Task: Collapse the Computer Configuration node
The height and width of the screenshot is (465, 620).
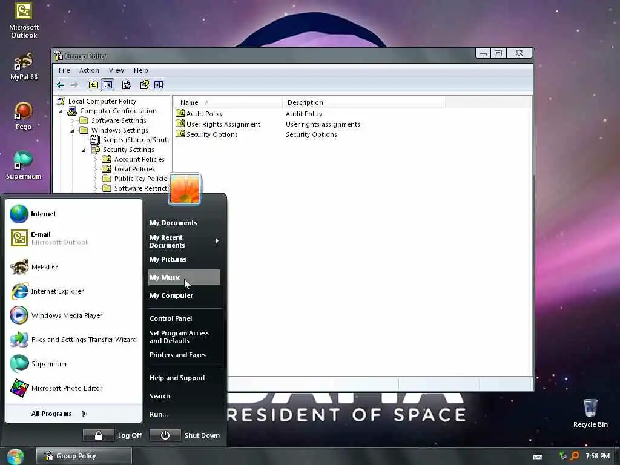Action: click(x=61, y=111)
